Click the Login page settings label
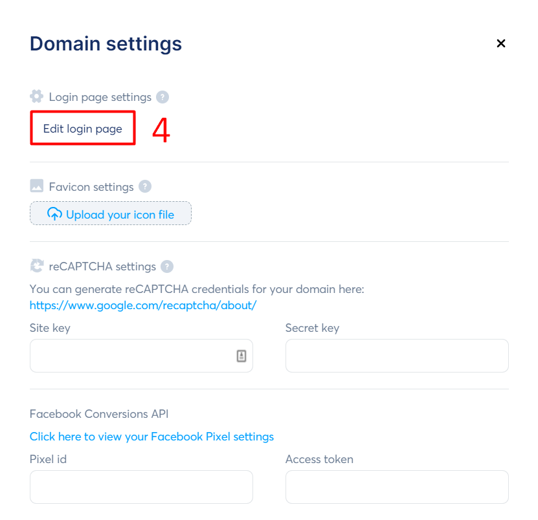Image resolution: width=538 pixels, height=520 pixels. click(x=100, y=96)
